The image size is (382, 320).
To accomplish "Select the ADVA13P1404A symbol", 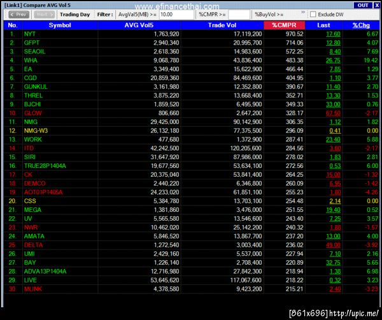I will pos(45,271).
